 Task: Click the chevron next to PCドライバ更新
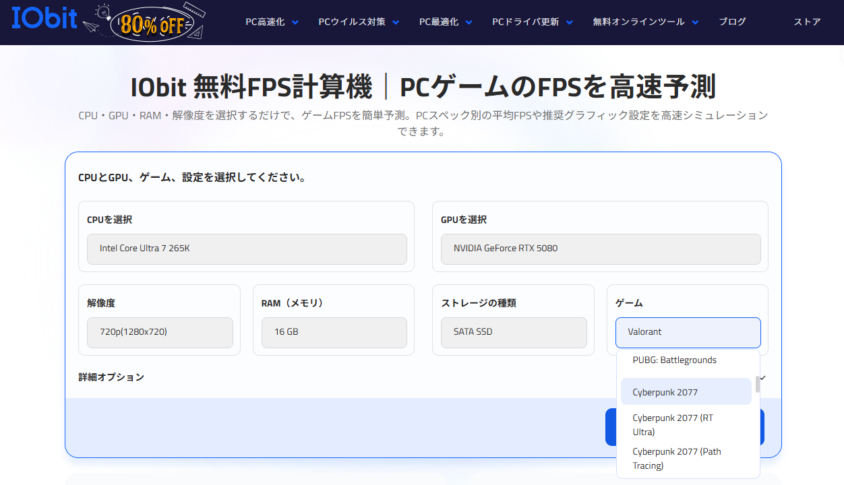(570, 22)
